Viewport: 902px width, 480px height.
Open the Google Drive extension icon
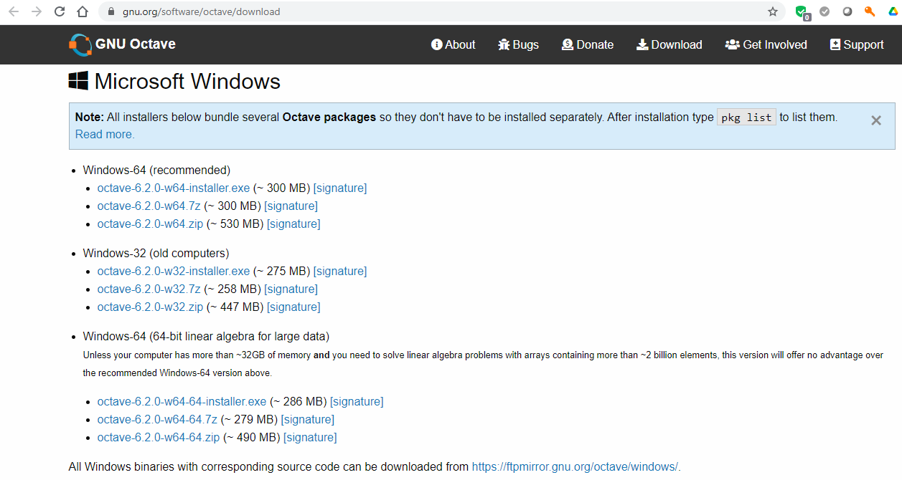[x=892, y=11]
